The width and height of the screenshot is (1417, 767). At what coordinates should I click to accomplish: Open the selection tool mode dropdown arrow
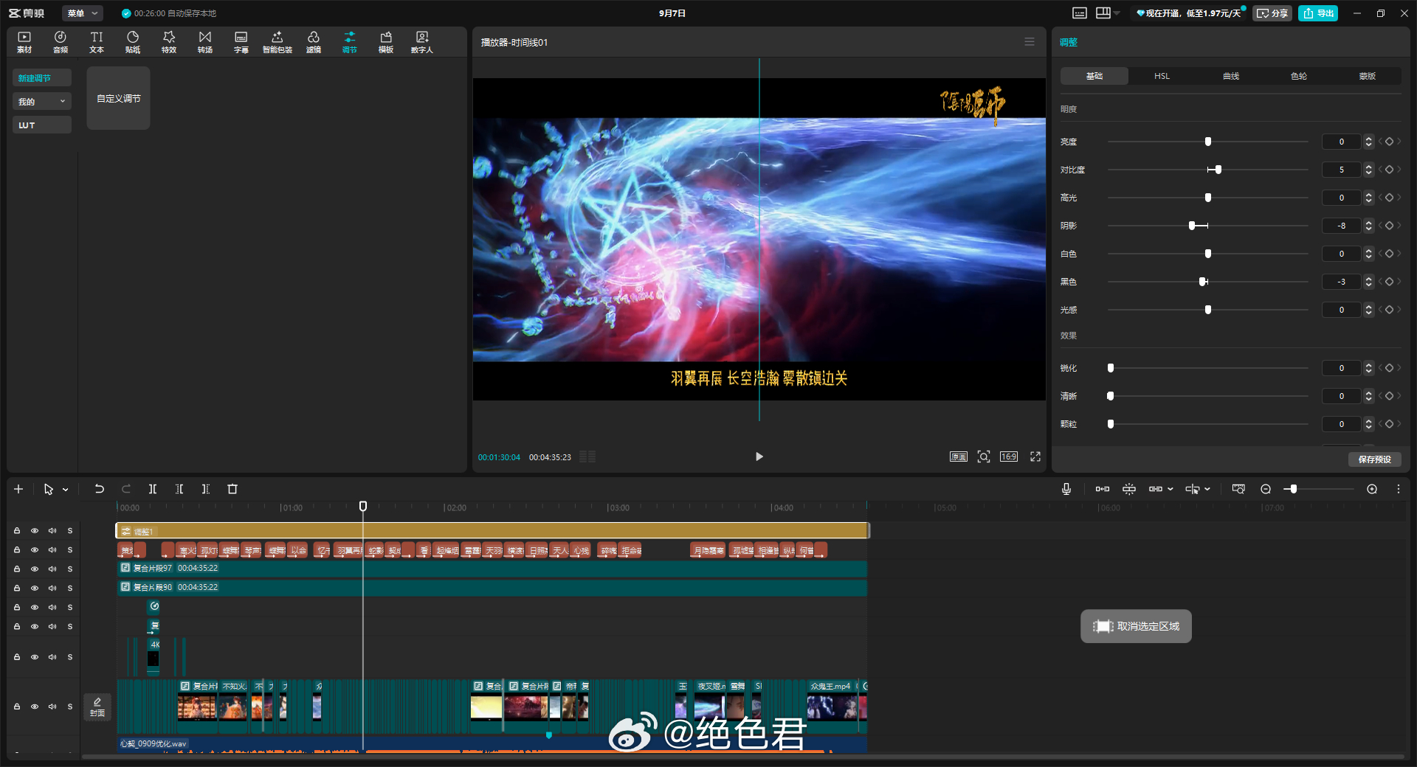[x=66, y=489]
